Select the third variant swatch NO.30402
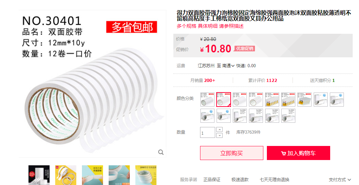Image resolution: width=359 pixels, height=185 pixels. click(240, 100)
